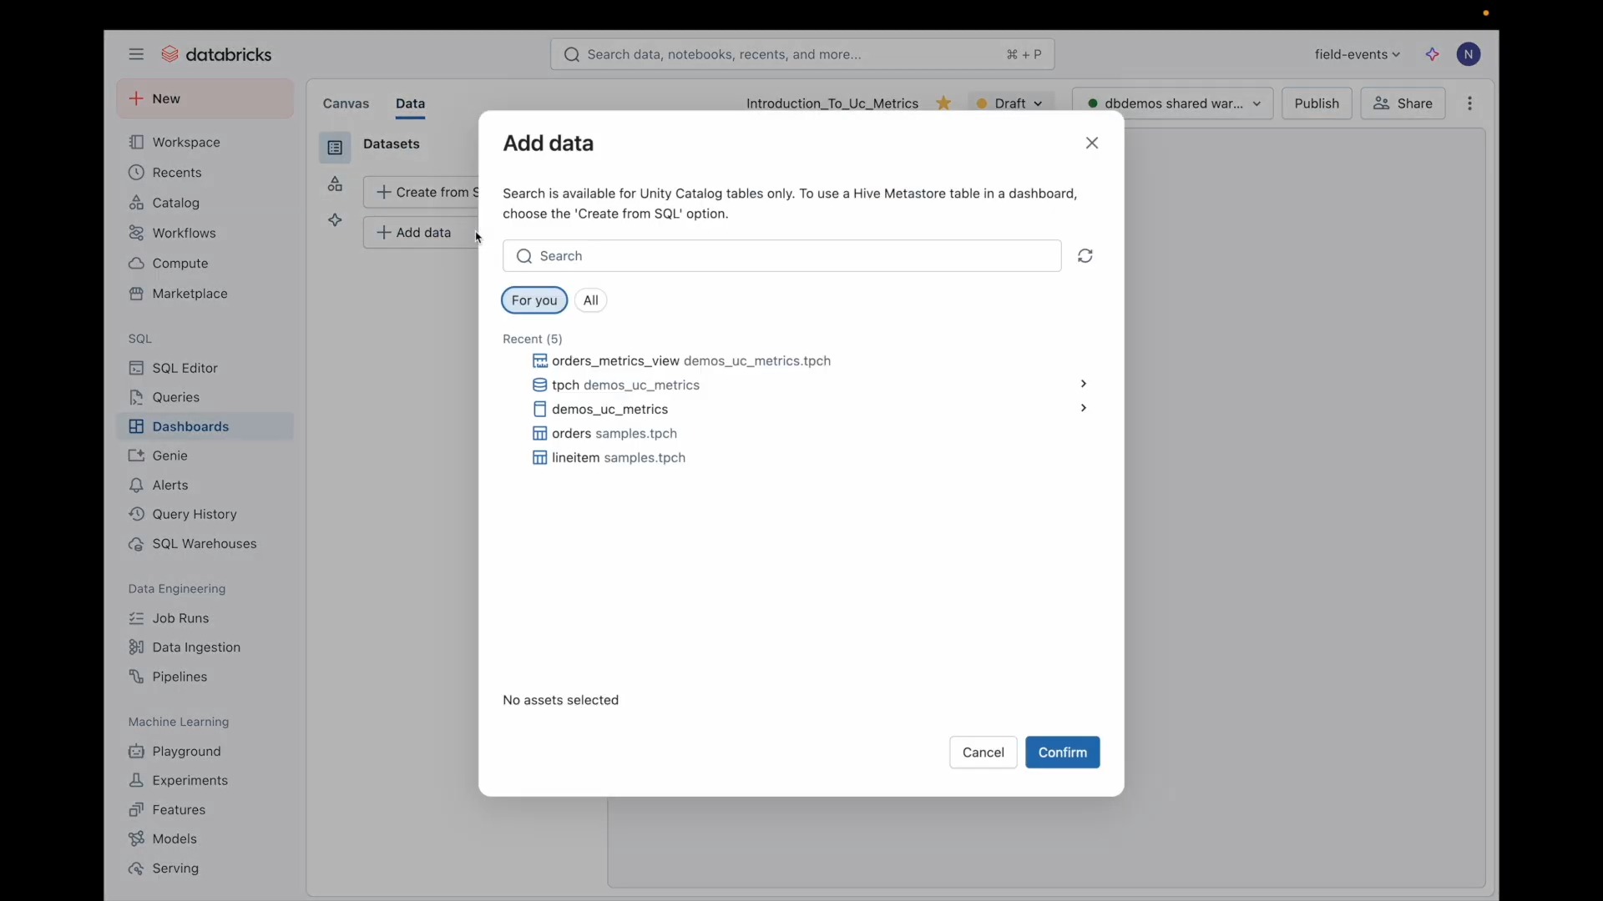Close the Add data dialog

[1092, 143]
